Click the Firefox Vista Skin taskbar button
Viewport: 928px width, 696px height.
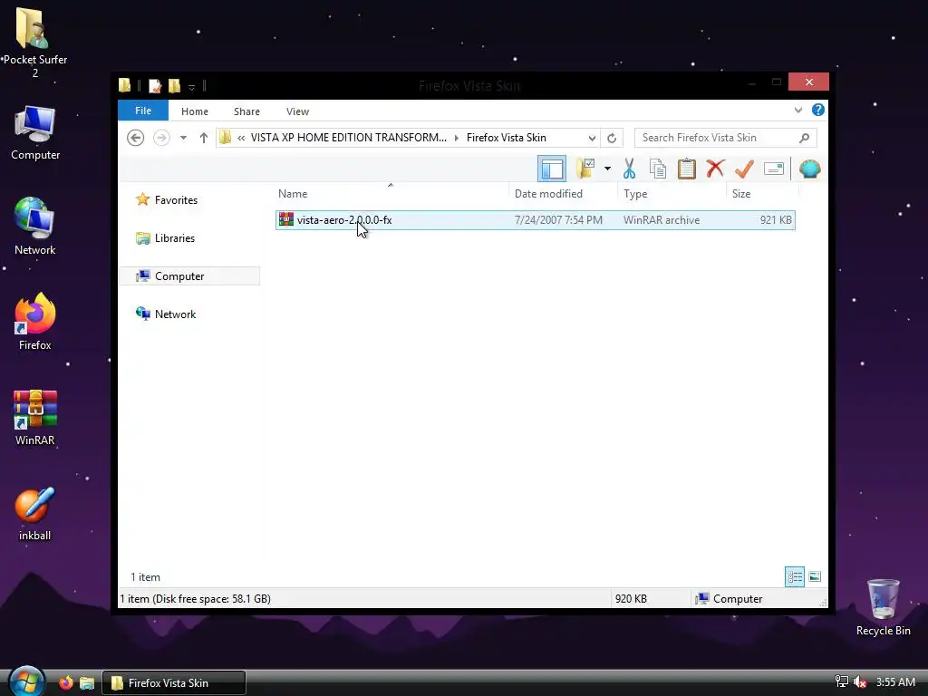point(174,683)
